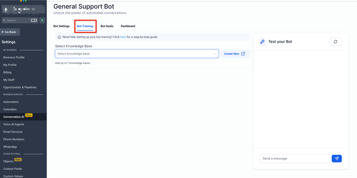Click the sparkle icon beside Test your Bot
This screenshot has height=178, width=357.
[x=262, y=42]
